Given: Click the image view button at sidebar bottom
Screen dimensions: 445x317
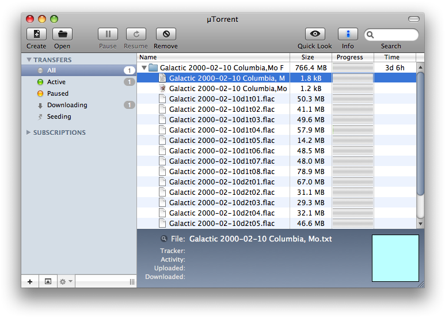Looking at the screenshot, I should [48, 281].
